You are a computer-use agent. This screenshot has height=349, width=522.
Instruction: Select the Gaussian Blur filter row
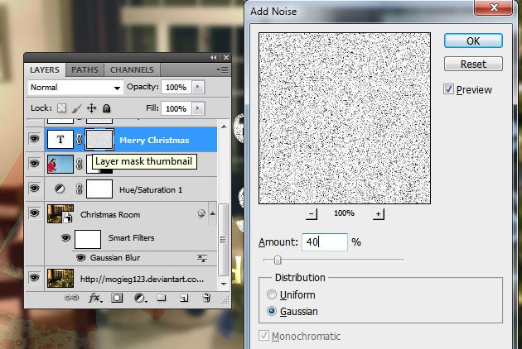tap(144, 258)
